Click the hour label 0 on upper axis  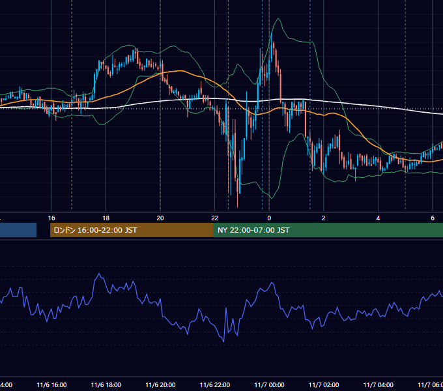269,218
